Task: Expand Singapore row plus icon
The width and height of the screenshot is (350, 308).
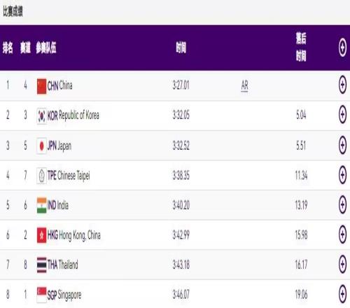Action: click(x=342, y=294)
